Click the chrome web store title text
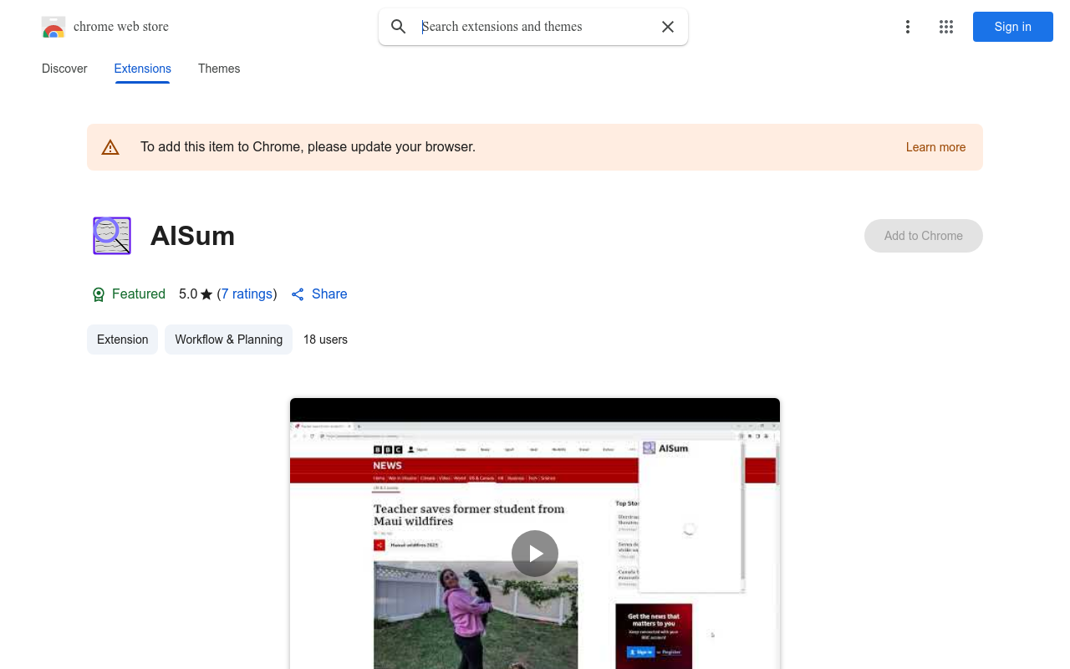 (121, 27)
